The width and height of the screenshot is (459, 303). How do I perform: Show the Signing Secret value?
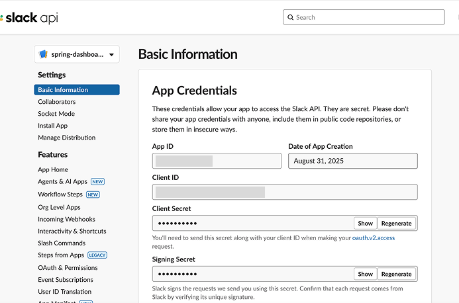(x=365, y=274)
